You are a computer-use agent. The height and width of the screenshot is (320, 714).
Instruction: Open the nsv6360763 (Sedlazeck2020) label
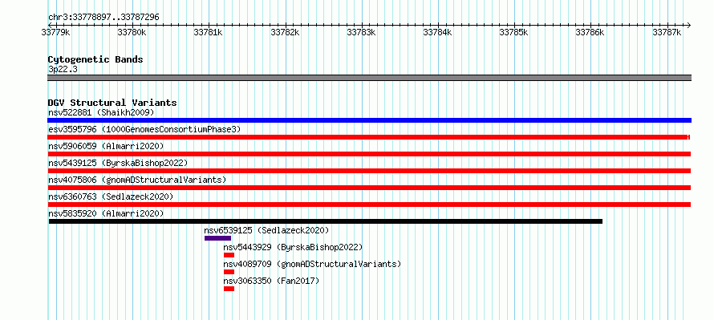pos(111,196)
